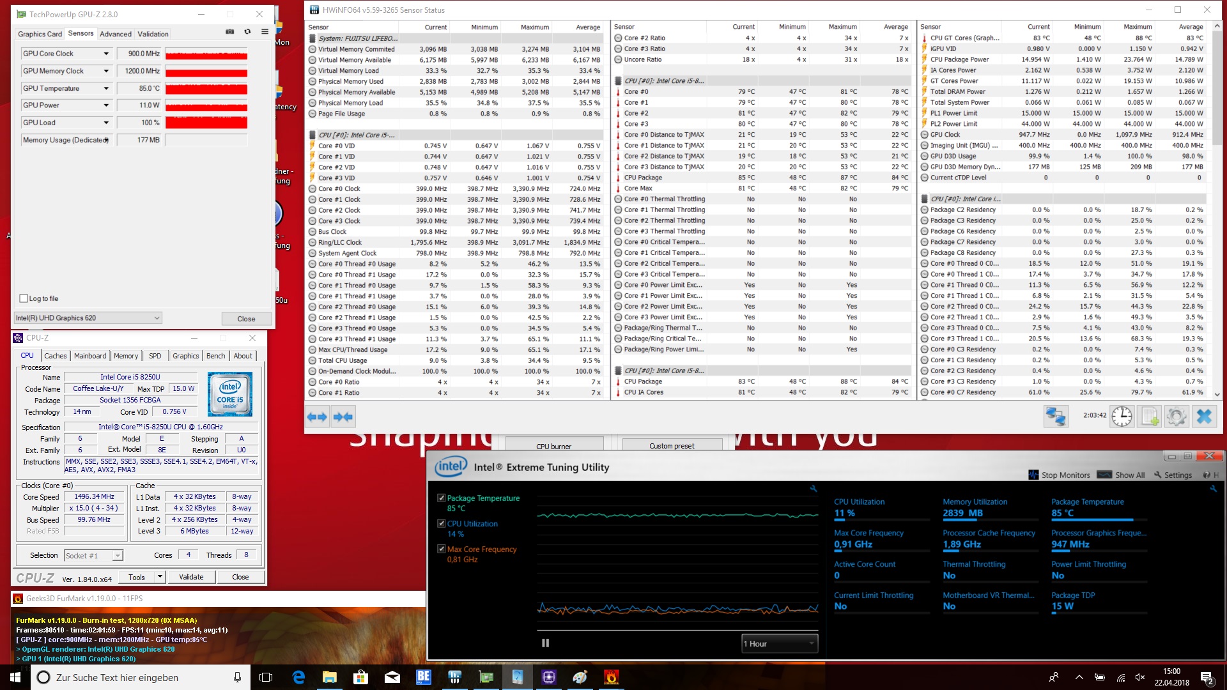The width and height of the screenshot is (1227, 690).
Task: Click the HWiNFO network monitors icon
Action: 1056,417
